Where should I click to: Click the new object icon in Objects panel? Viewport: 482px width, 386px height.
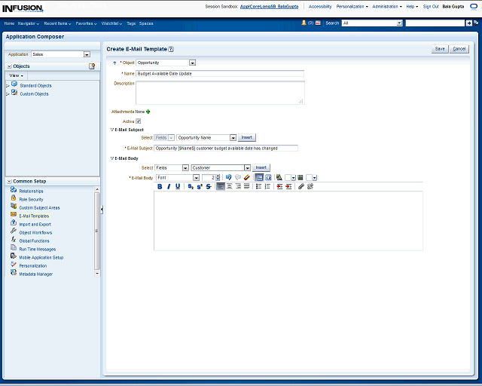click(x=92, y=66)
